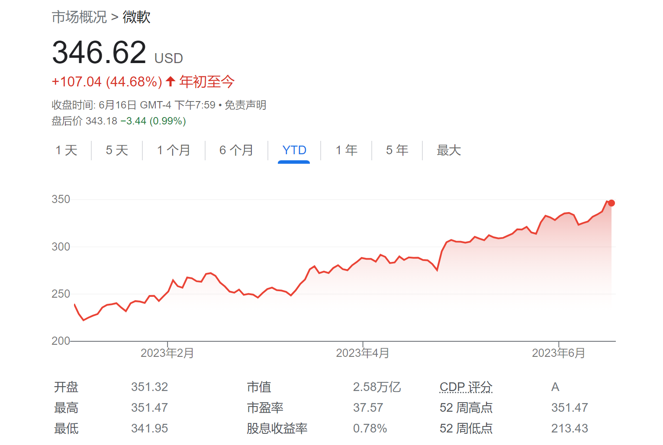Switch chart to 1 年 range
The image size is (663, 445).
(347, 150)
